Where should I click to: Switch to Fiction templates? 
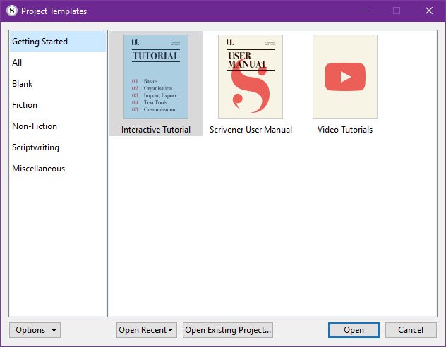click(58, 105)
